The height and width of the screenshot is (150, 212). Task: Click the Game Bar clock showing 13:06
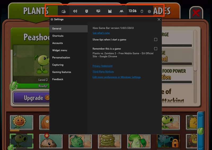pyautogui.click(x=132, y=11)
